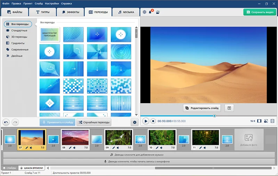Choose the pinwheel rotation transition thumbnail
The height and width of the screenshot is (176, 278).
point(97,52)
